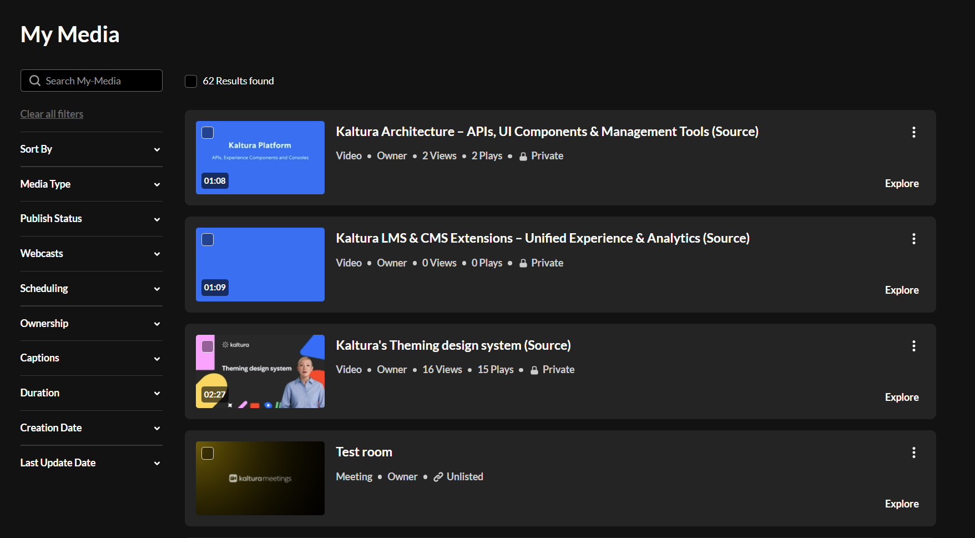Check the Kaltura Architecture video checkbox
Screen dimensions: 975x538
[208, 133]
